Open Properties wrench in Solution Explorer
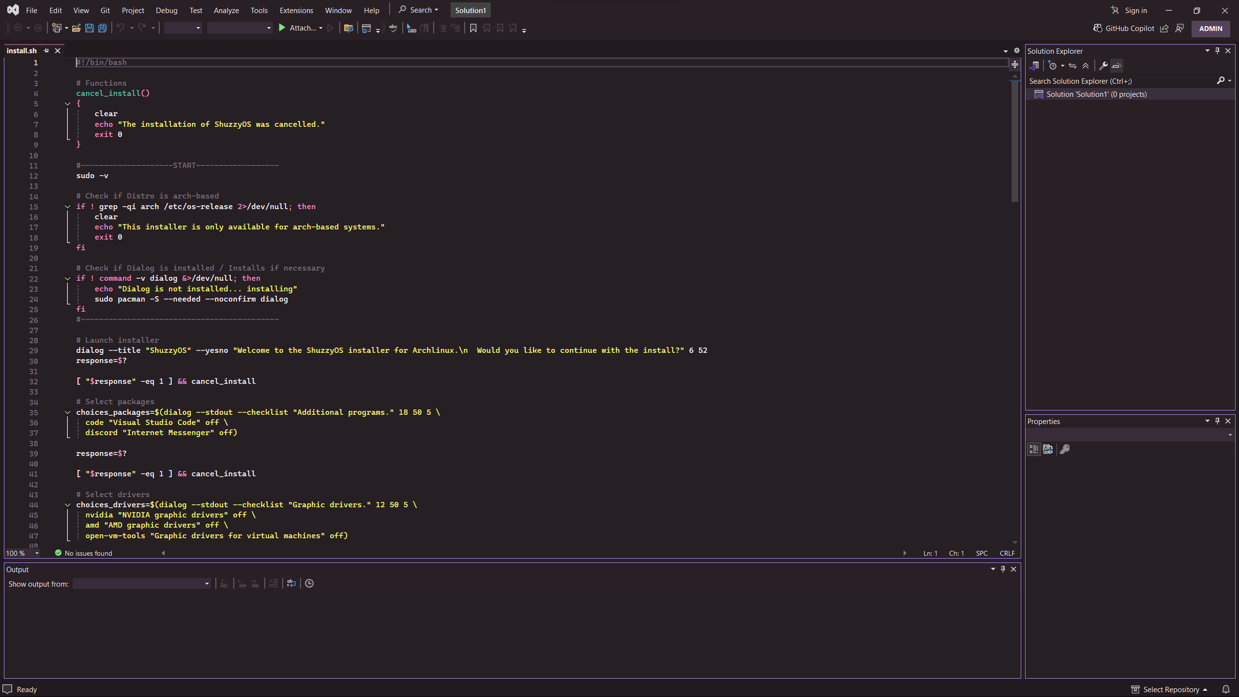Image resolution: width=1239 pixels, height=697 pixels. point(1103,66)
